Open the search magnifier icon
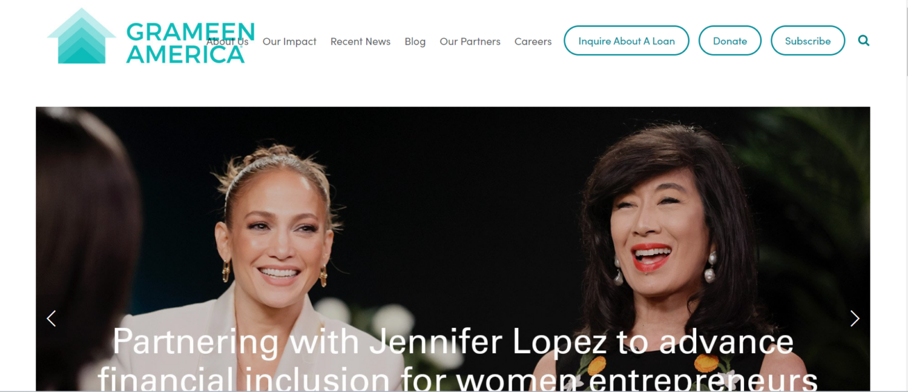The image size is (908, 392). (x=864, y=41)
